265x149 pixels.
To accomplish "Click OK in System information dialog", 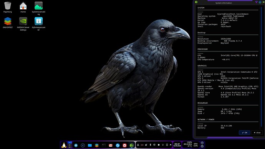I will point(245,132).
